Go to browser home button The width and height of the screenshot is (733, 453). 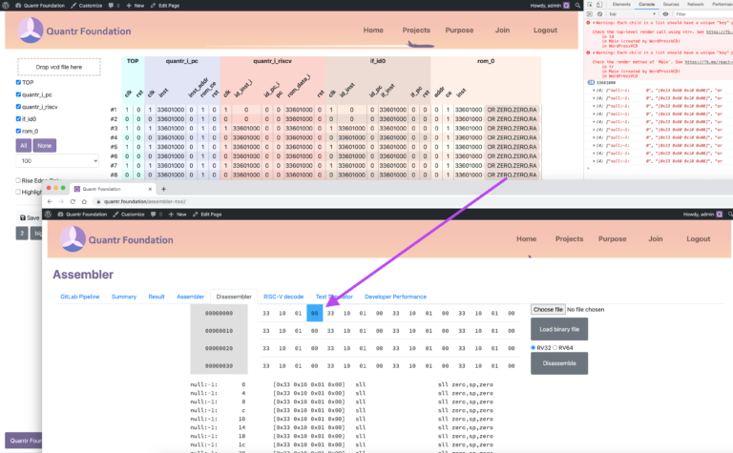(x=84, y=202)
